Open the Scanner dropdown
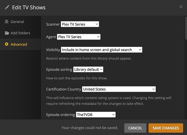This screenshot has width=187, height=135. coord(80,24)
